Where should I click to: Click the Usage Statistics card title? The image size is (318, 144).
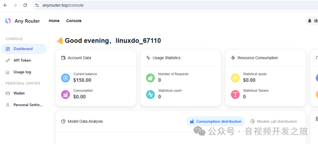click(166, 58)
